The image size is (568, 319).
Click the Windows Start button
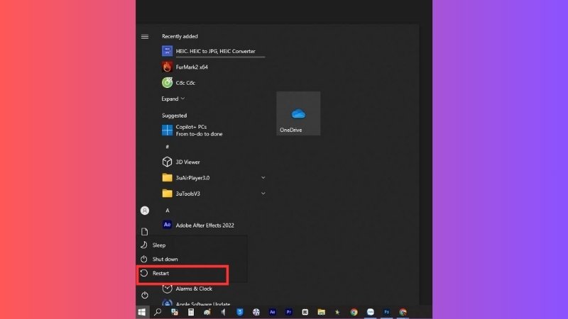pos(141,312)
